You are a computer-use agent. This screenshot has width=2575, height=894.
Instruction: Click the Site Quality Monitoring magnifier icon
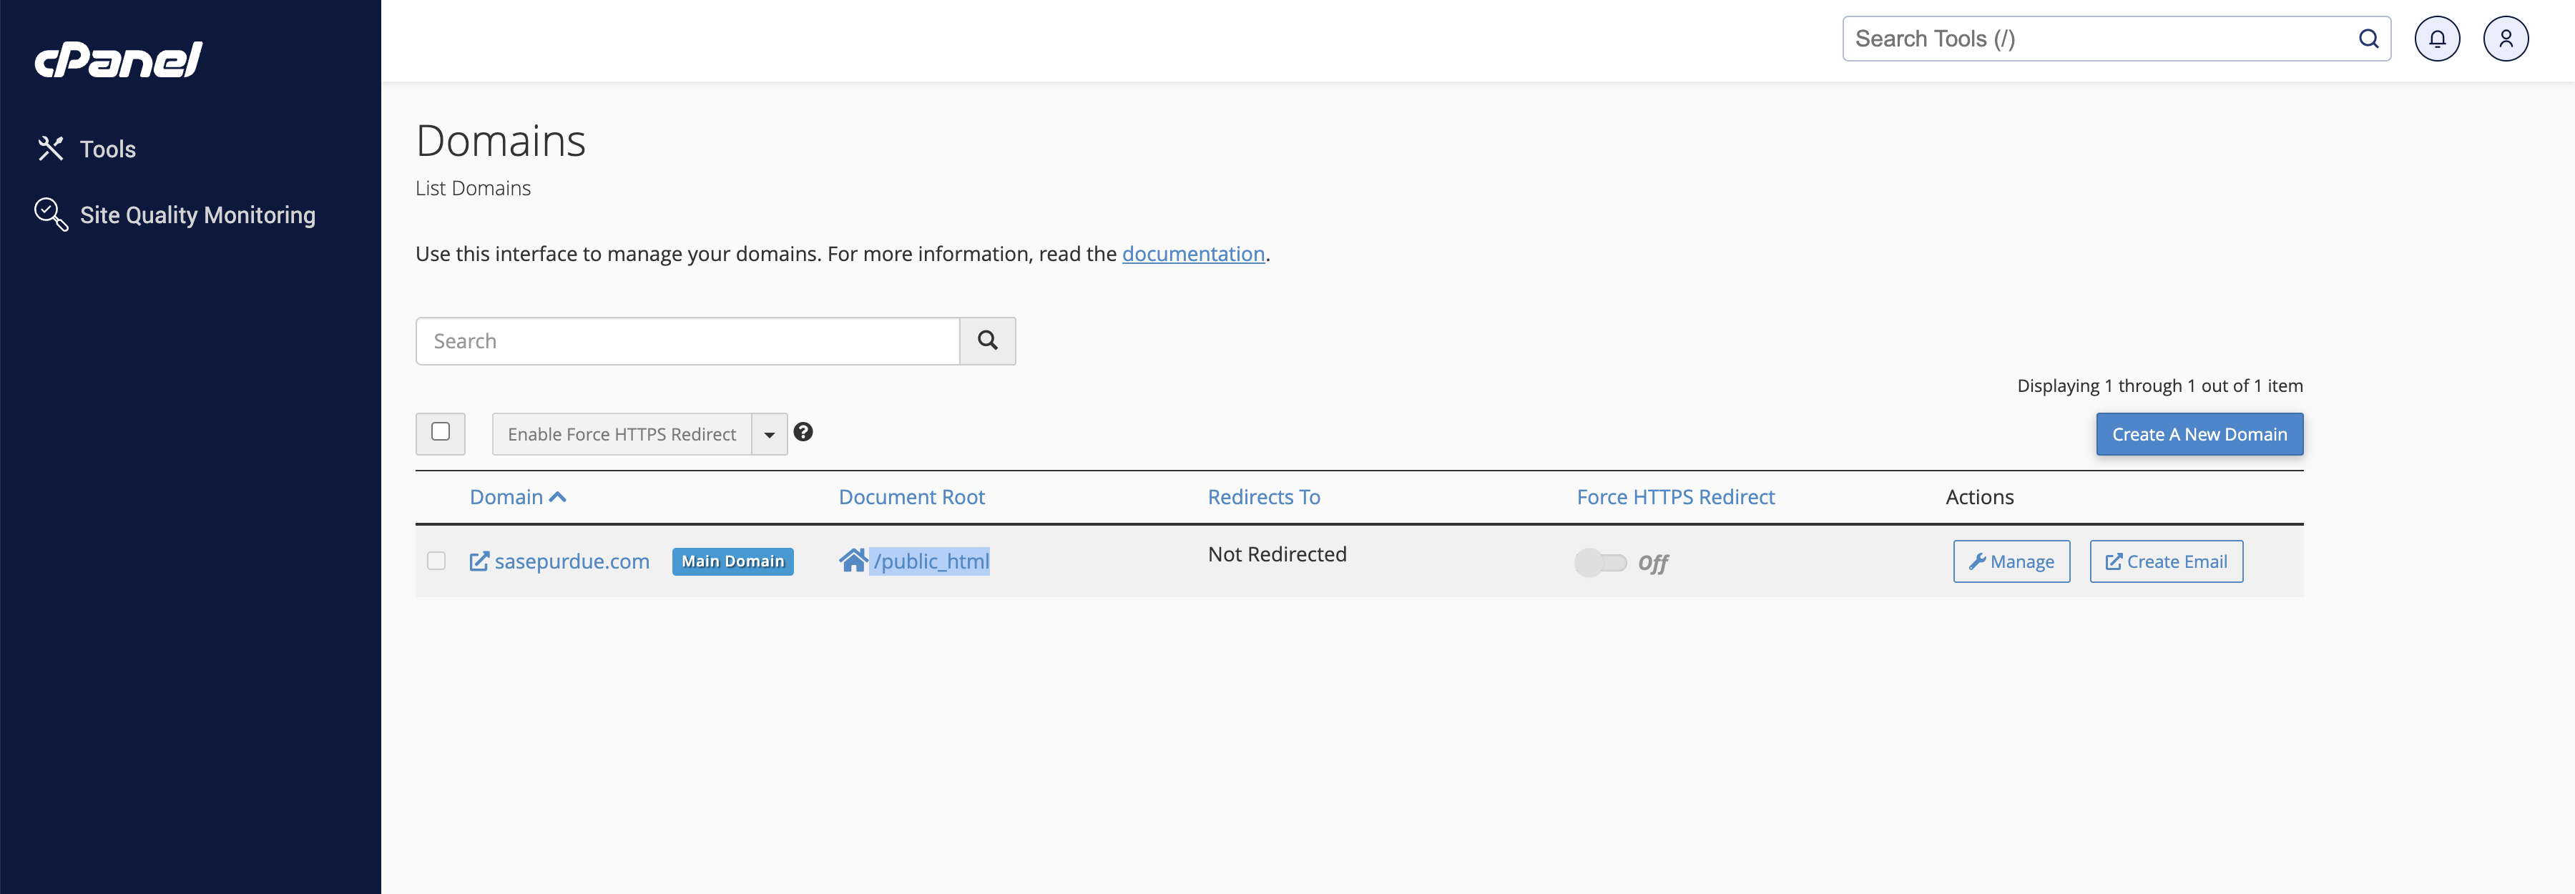coord(50,214)
